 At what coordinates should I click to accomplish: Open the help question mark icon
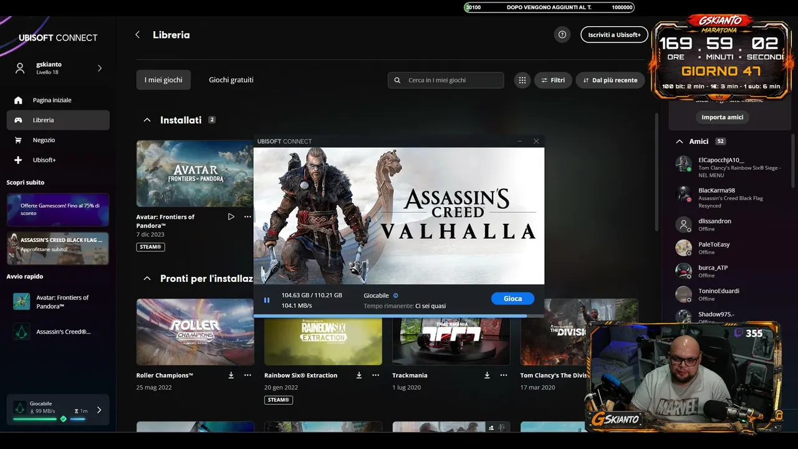[x=562, y=35]
